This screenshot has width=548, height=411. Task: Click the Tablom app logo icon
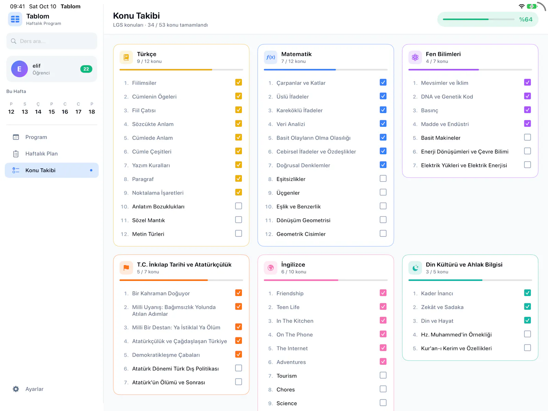click(x=15, y=19)
